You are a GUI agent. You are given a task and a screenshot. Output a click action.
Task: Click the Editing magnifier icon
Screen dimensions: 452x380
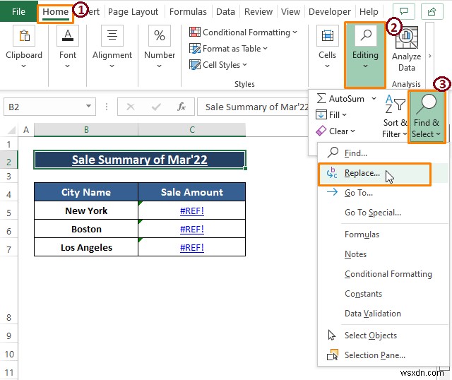366,35
